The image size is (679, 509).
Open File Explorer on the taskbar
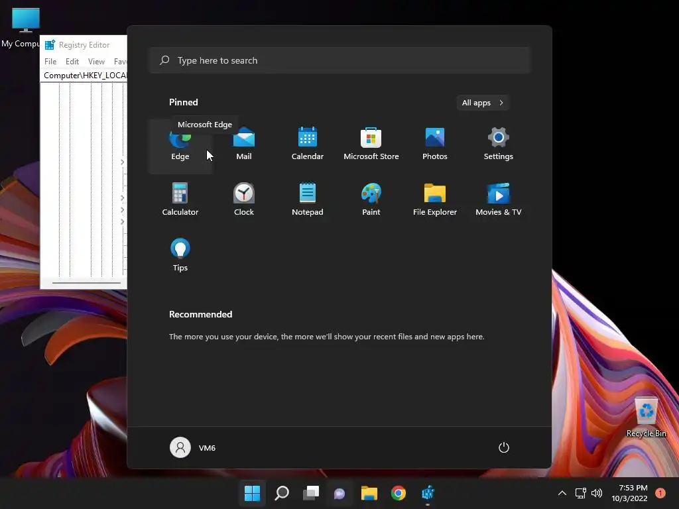(x=369, y=493)
